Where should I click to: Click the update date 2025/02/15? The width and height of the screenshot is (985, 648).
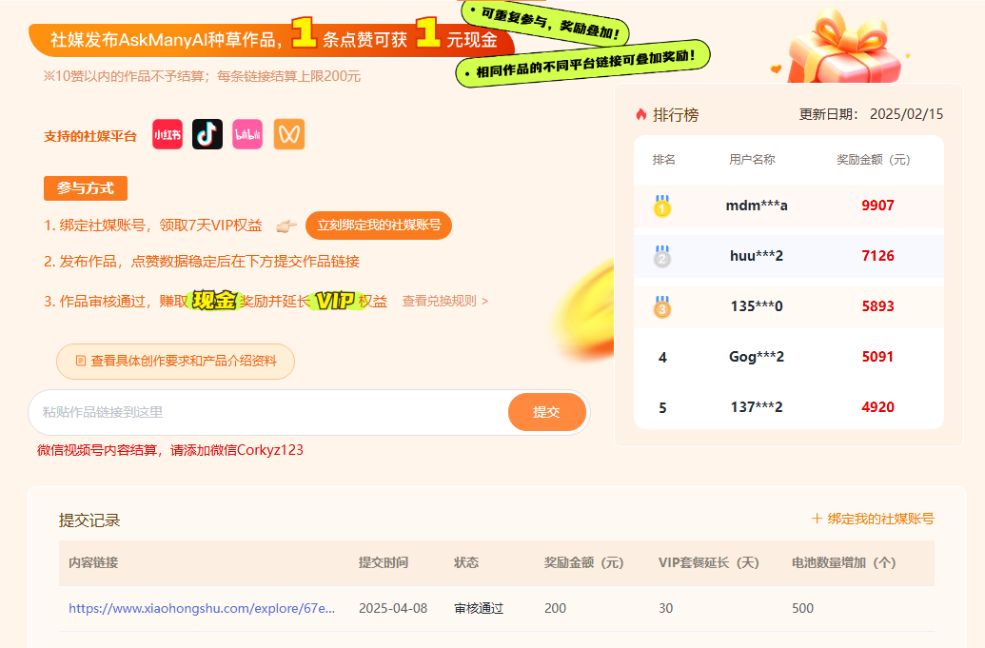[906, 114]
